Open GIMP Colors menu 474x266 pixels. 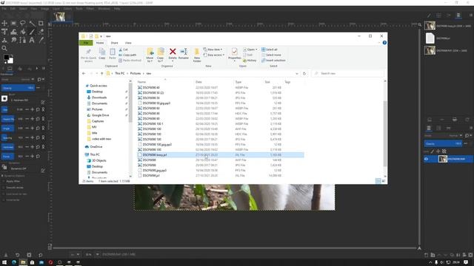(67, 9)
